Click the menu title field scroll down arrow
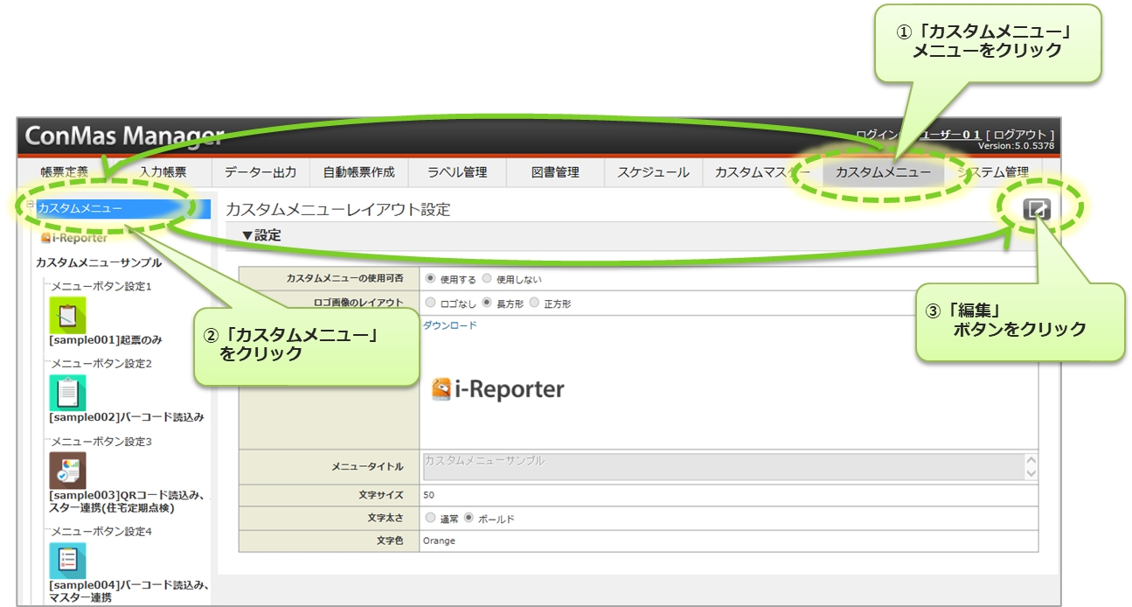This screenshot has width=1132, height=607. (x=1031, y=473)
